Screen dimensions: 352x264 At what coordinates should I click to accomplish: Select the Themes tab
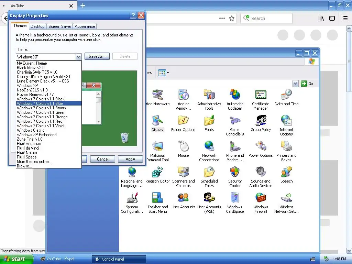pyautogui.click(x=20, y=26)
